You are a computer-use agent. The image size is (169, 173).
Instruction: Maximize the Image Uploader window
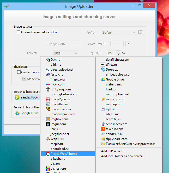click(x=140, y=5)
